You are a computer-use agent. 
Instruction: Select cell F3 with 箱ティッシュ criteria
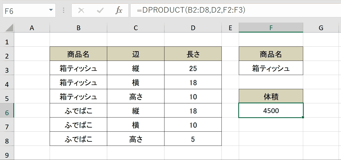[271, 68]
